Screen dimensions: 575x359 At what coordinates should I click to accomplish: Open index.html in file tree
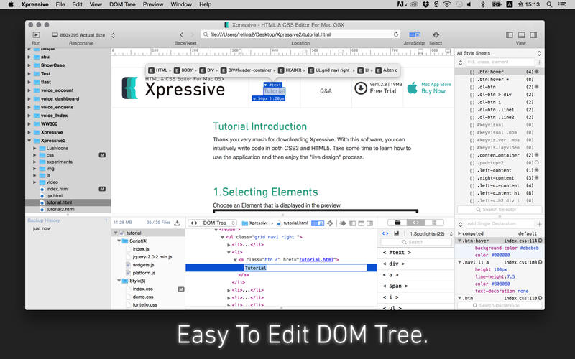click(57, 189)
